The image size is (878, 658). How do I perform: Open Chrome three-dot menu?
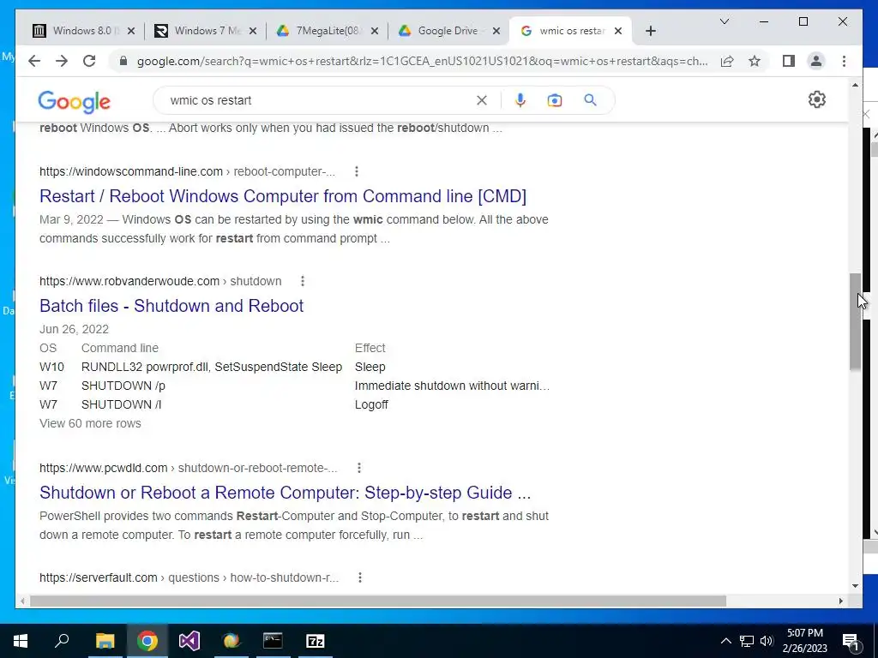[844, 61]
